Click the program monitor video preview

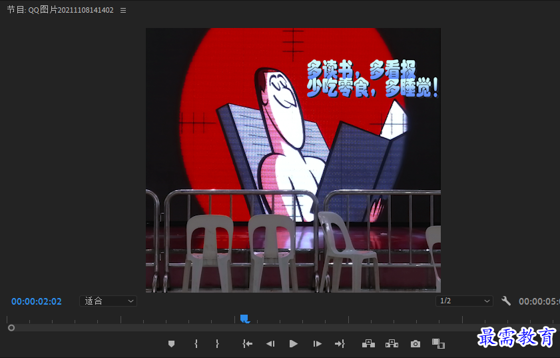point(293,160)
